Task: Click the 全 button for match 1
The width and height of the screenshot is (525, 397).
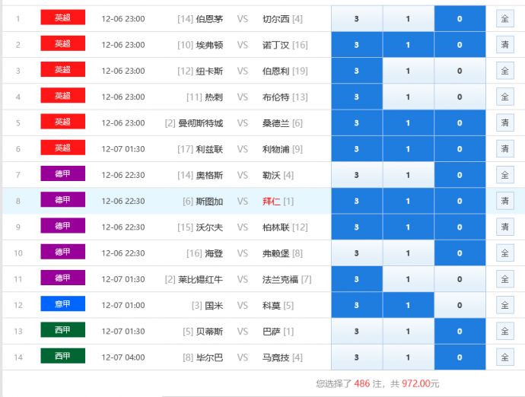Action: pyautogui.click(x=504, y=18)
